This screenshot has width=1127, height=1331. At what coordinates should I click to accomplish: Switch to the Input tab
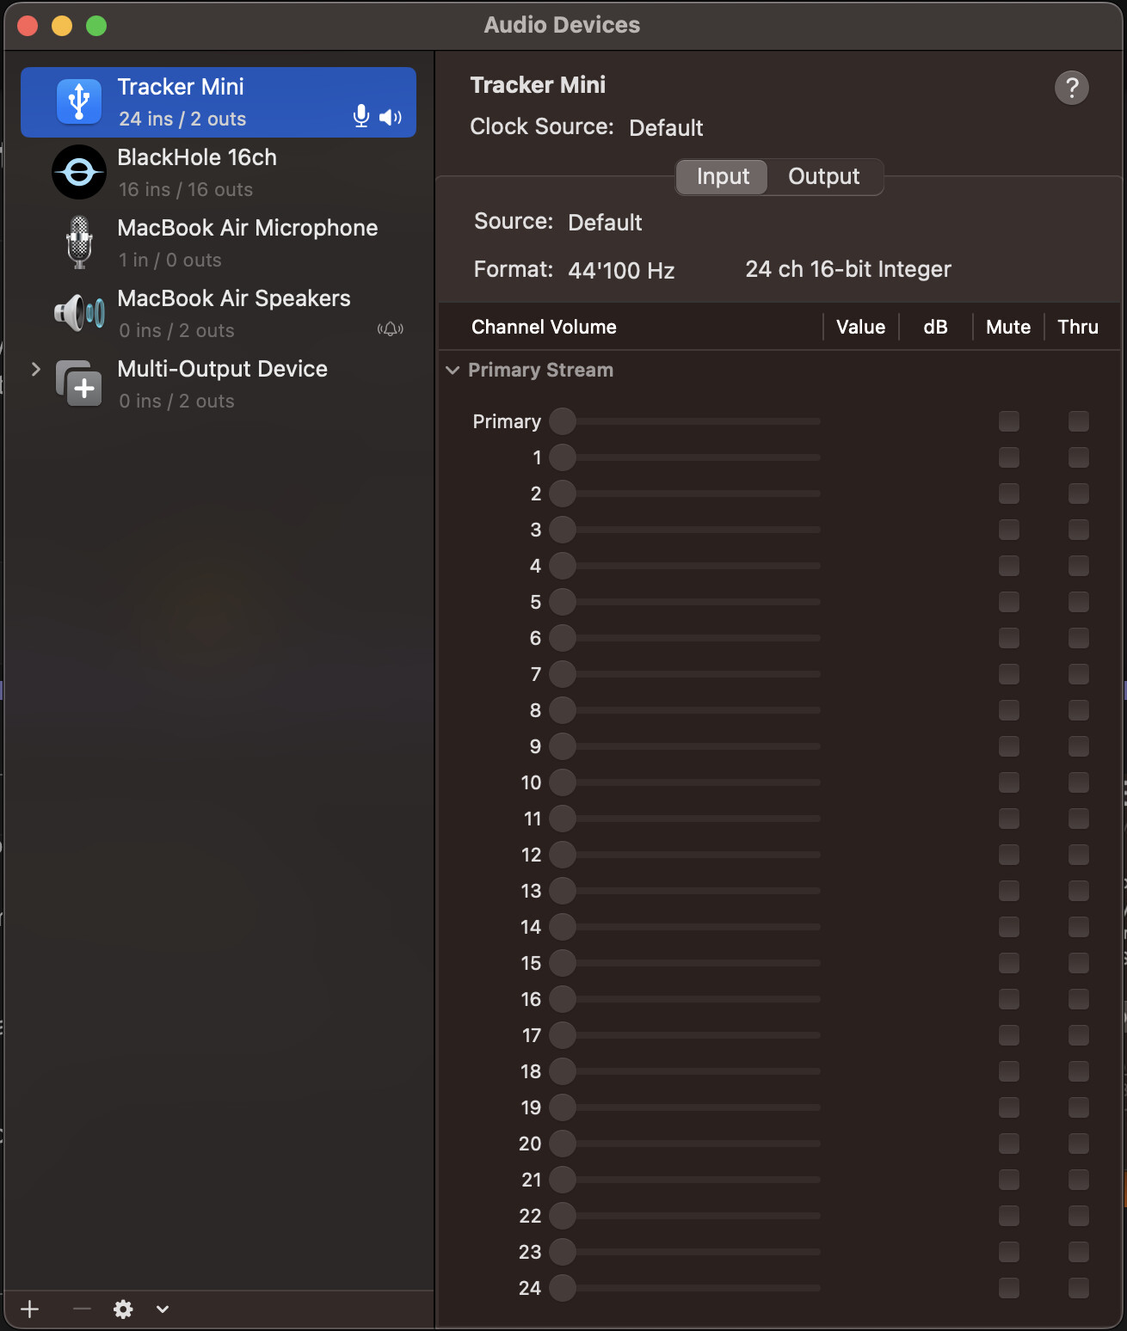click(723, 176)
